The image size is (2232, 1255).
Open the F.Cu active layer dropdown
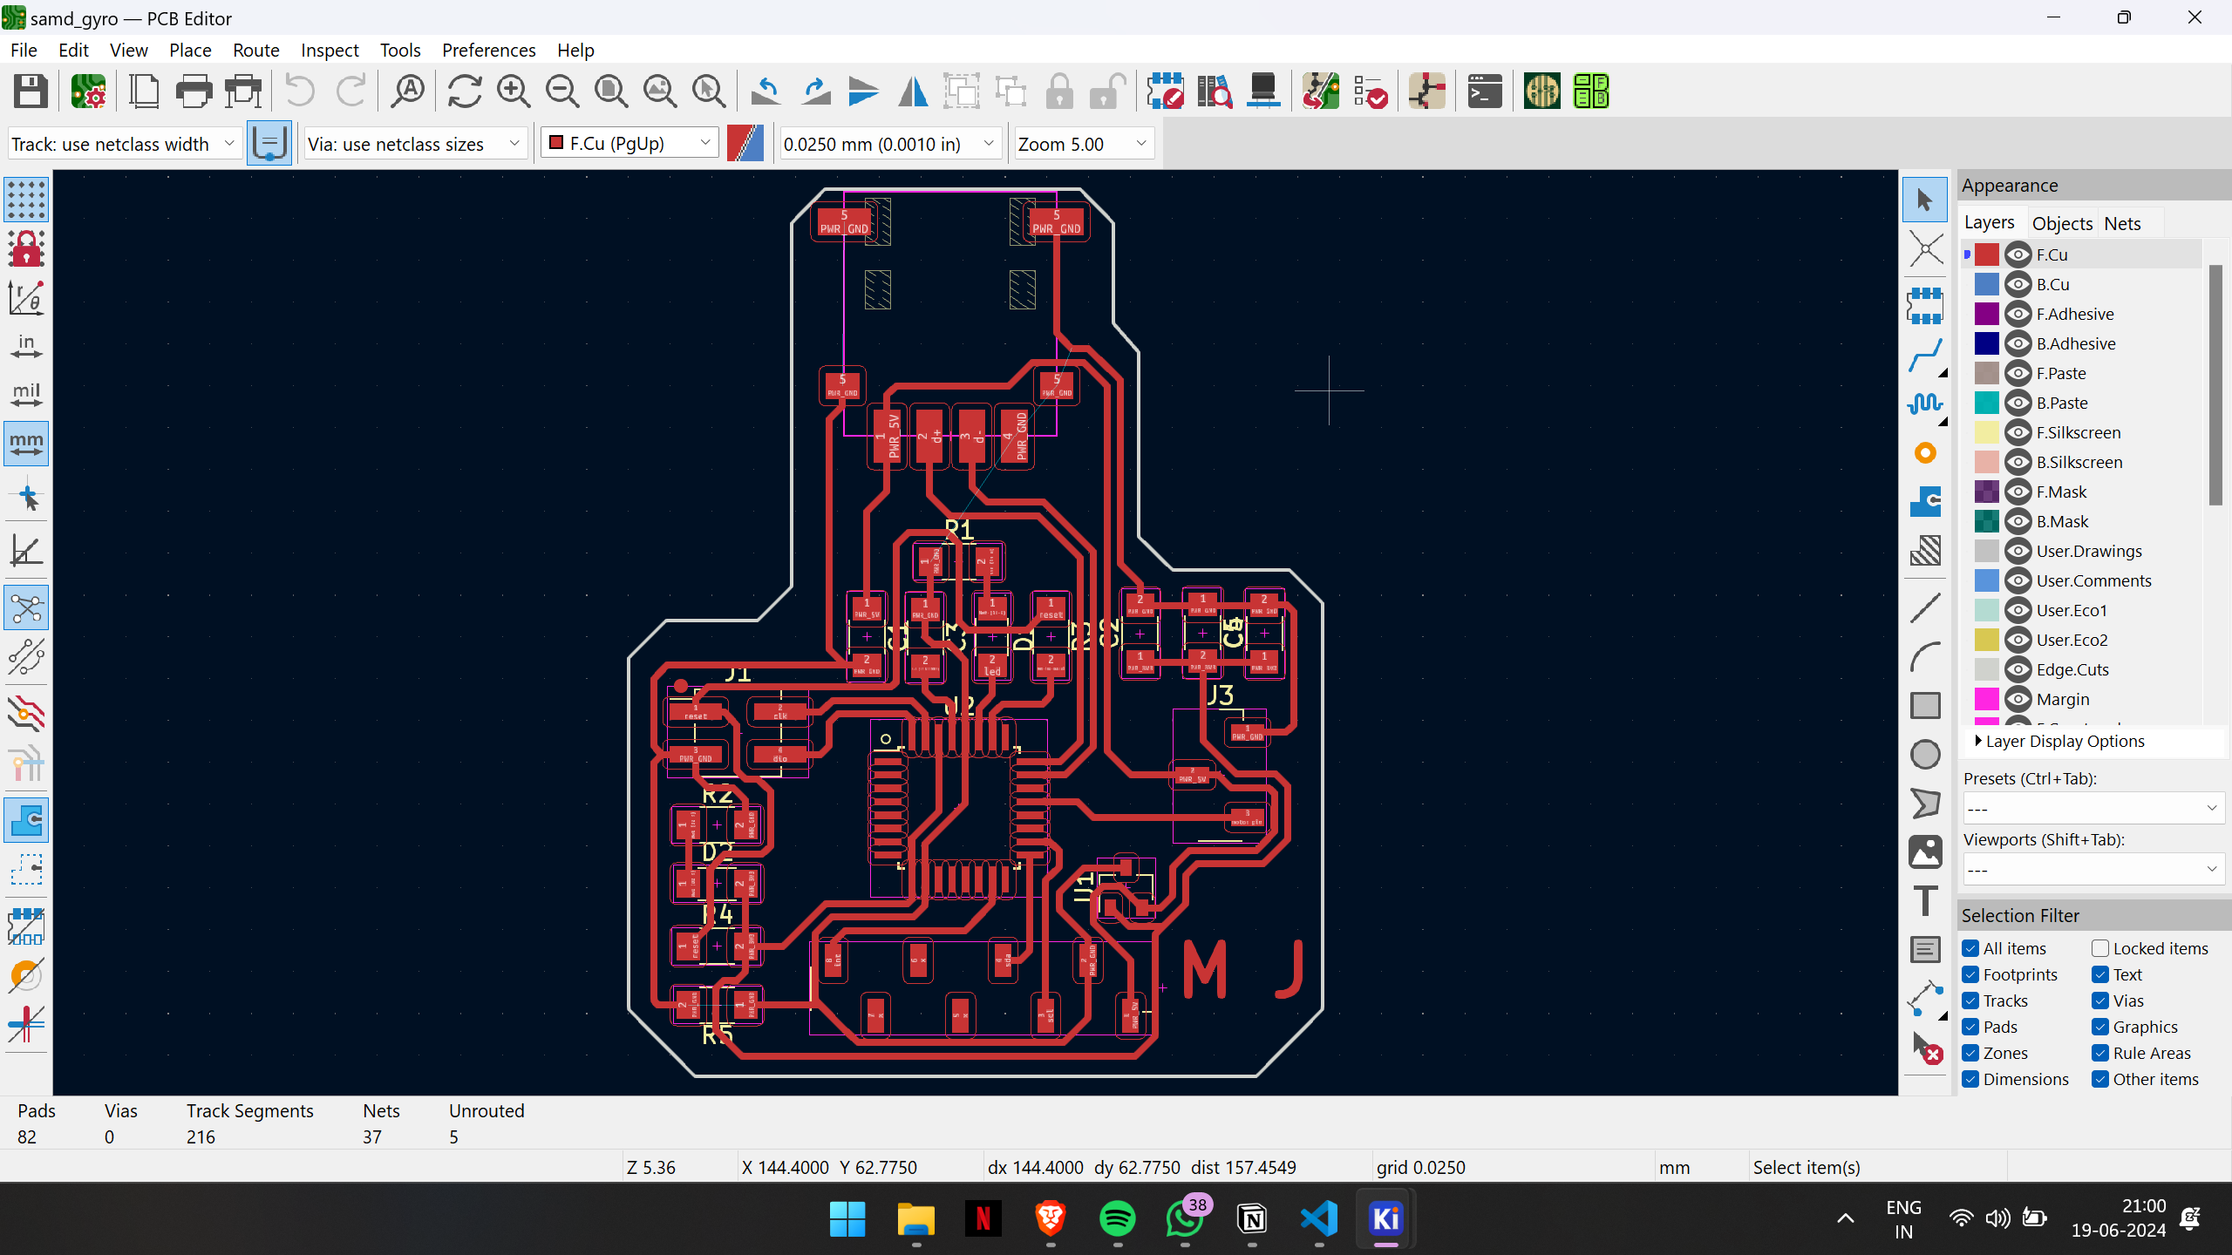629,143
